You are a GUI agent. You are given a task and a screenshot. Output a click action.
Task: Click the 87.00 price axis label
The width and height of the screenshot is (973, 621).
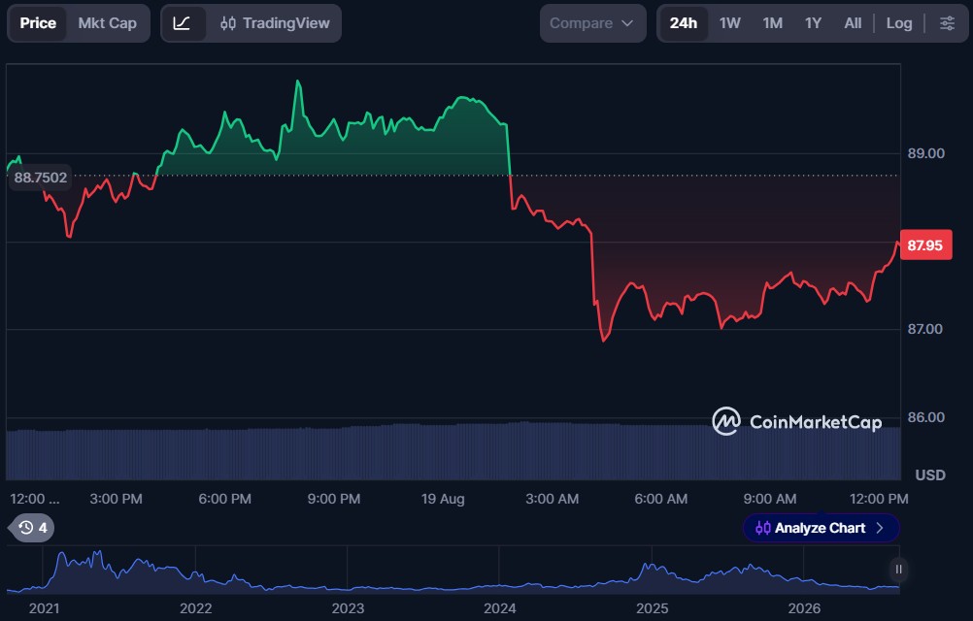[925, 329]
